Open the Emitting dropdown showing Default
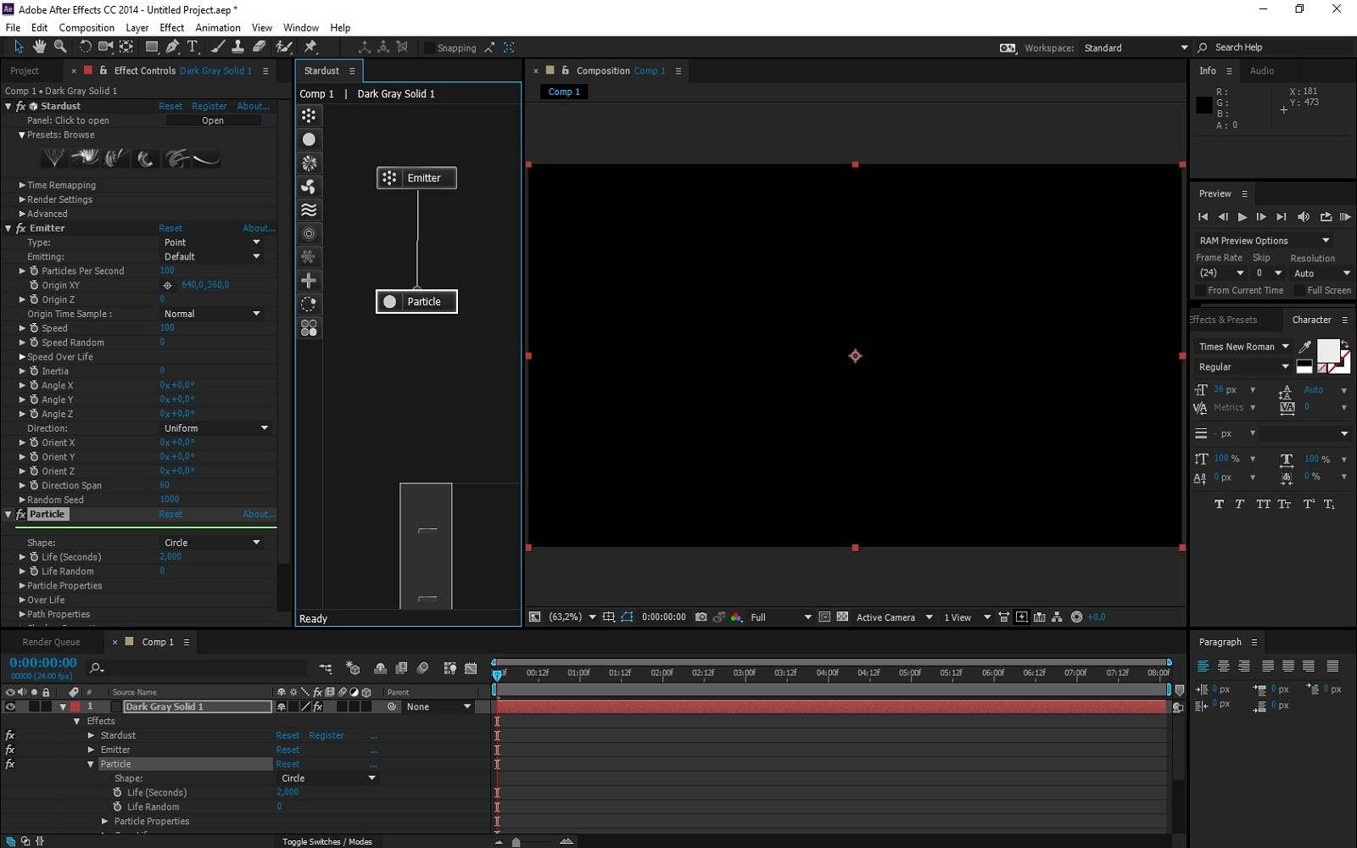Screen dimensions: 1357x848 point(211,257)
